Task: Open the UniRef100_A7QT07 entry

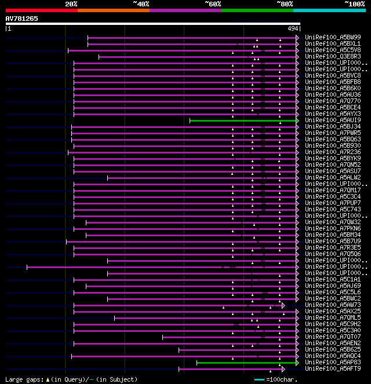Action: click(x=333, y=337)
